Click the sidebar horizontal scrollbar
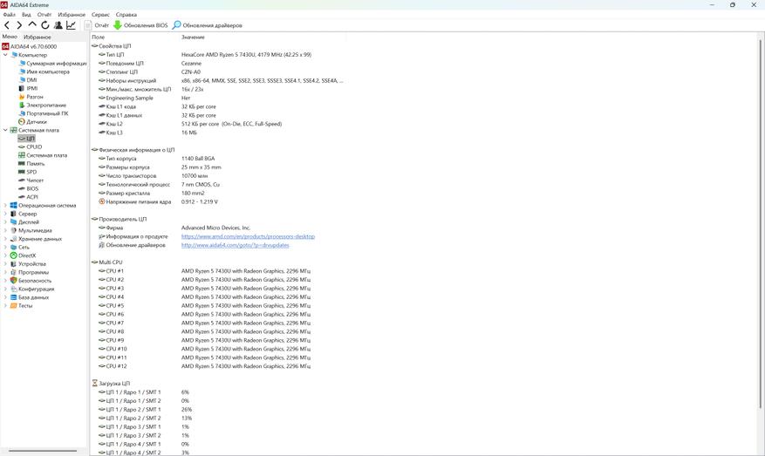765x456 pixels. click(x=43, y=451)
